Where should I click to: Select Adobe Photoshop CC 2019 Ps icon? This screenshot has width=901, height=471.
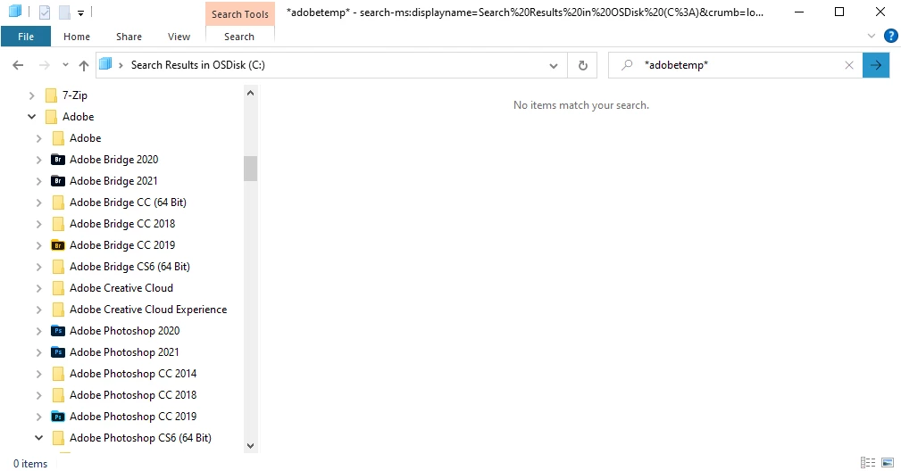[58, 417]
